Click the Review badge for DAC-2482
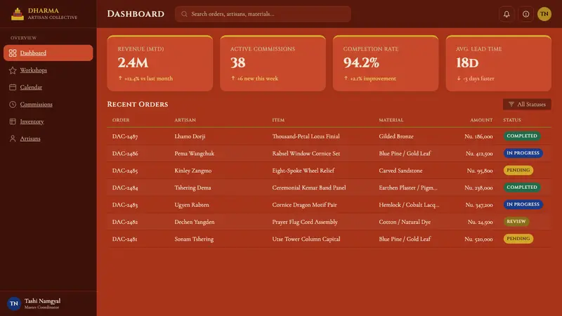Image resolution: width=562 pixels, height=316 pixels. tap(516, 221)
